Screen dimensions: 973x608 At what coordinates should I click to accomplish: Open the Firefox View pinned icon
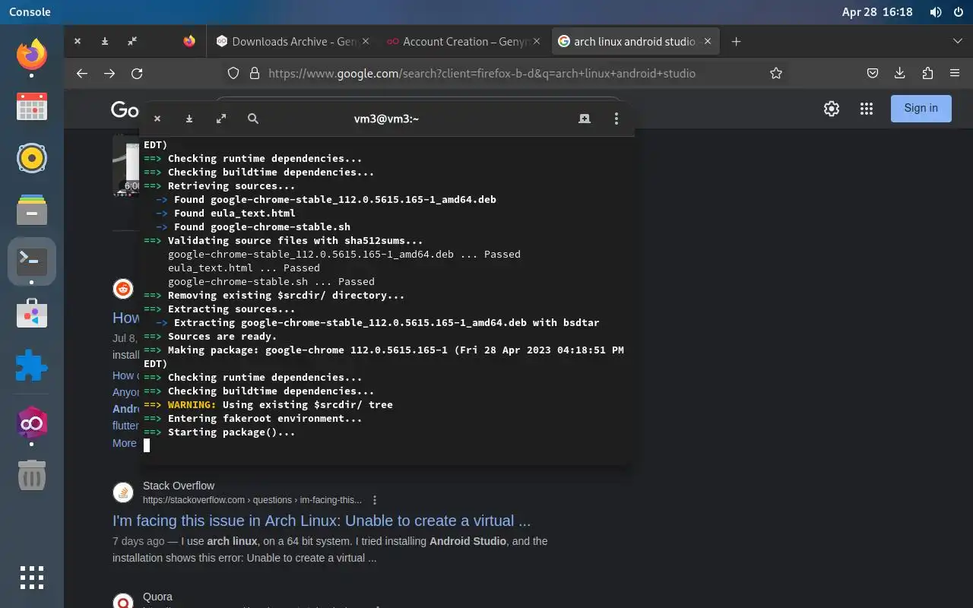(x=189, y=42)
